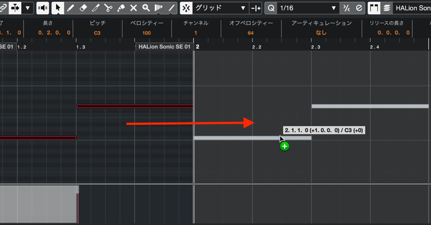Screen dimensions: 431x225
Task: Click the ベロシティー label
Action: (x=147, y=23)
